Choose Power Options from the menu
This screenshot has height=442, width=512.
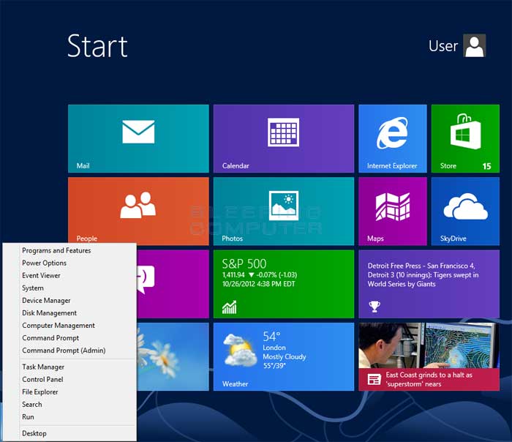coord(44,263)
